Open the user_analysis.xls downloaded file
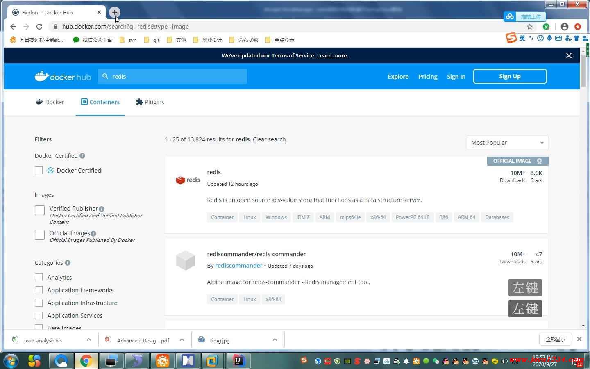 (43, 340)
